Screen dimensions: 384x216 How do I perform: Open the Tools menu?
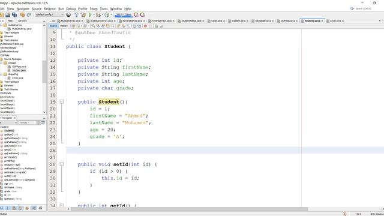(x=104, y=8)
